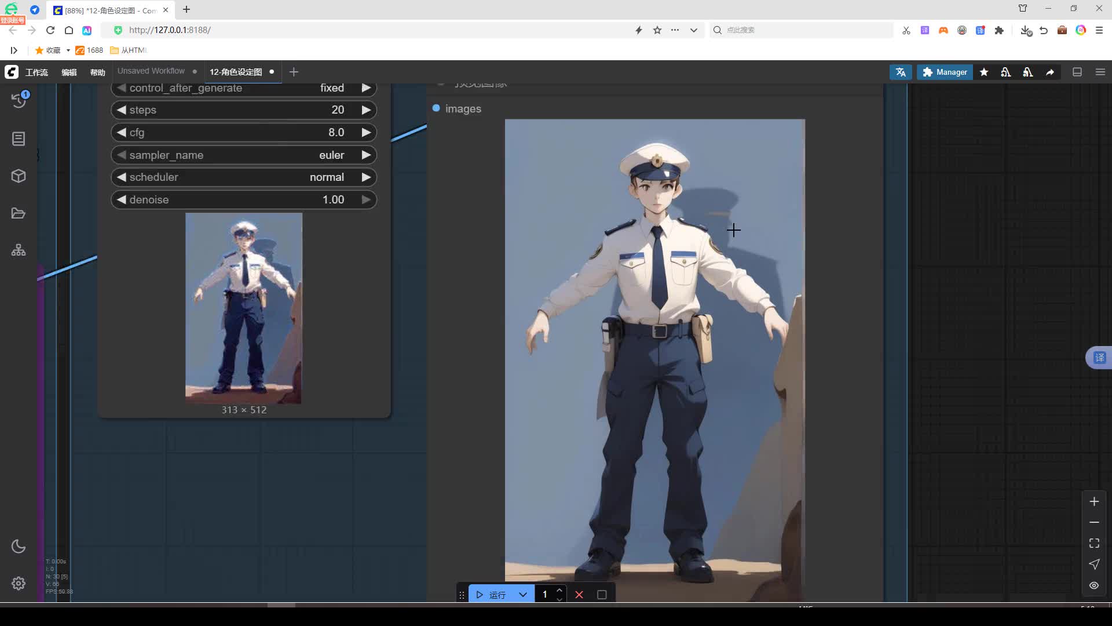Image resolution: width=1112 pixels, height=626 pixels.
Task: Toggle bottom panel icon in top bar
Action: 1077,72
